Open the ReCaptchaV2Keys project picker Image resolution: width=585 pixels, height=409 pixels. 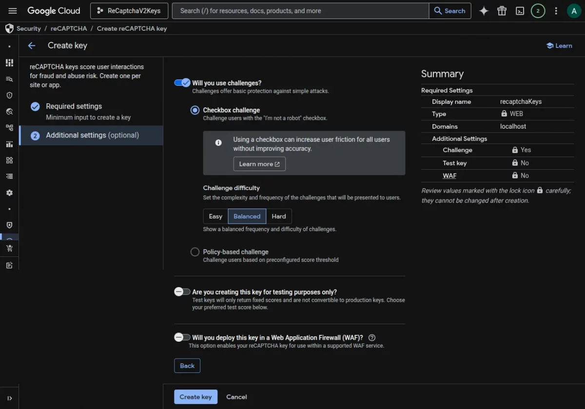pos(129,11)
